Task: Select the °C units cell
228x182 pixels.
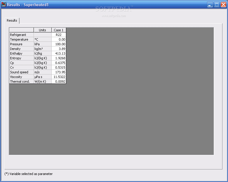Action: coord(43,39)
